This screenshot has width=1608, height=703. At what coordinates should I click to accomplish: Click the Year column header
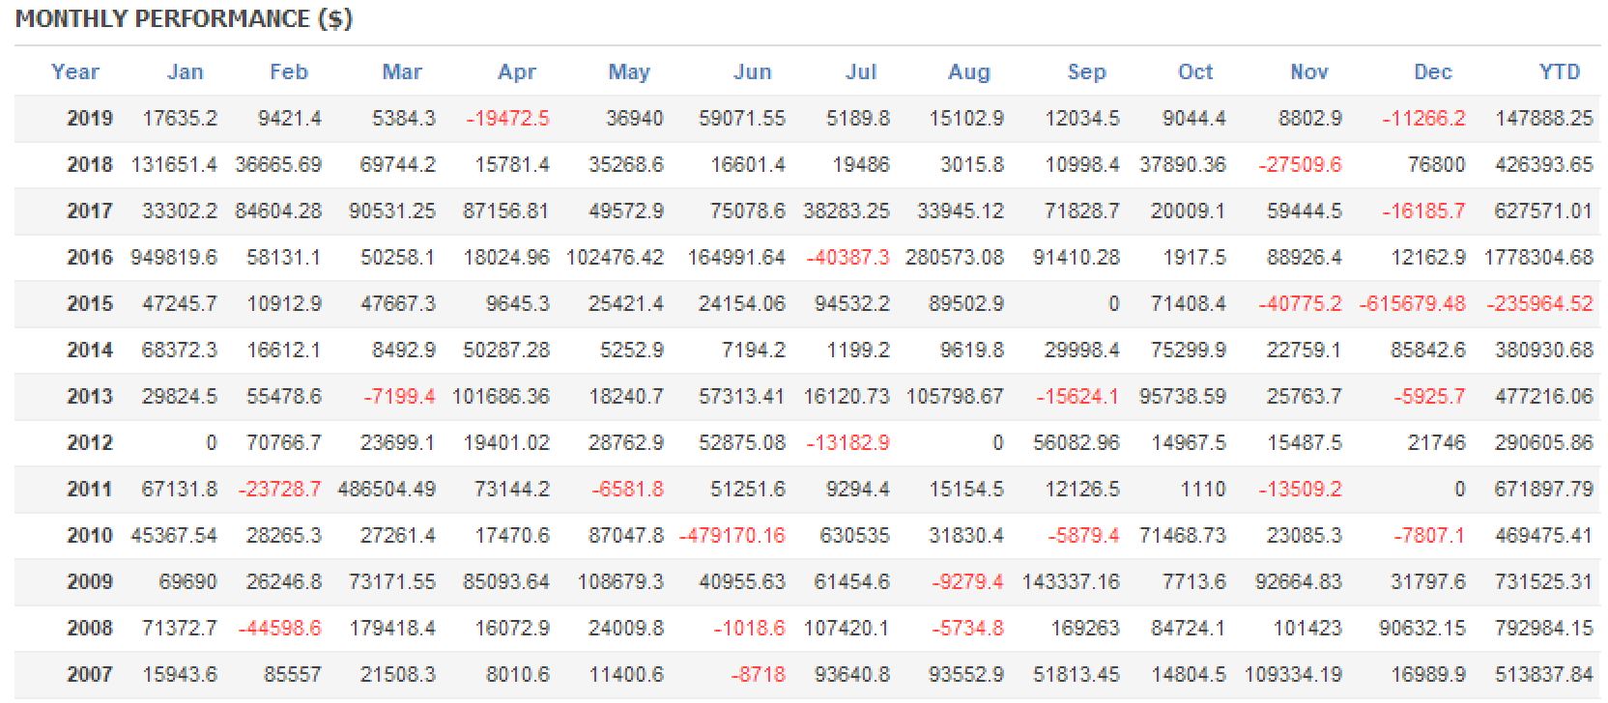pyautogui.click(x=75, y=71)
